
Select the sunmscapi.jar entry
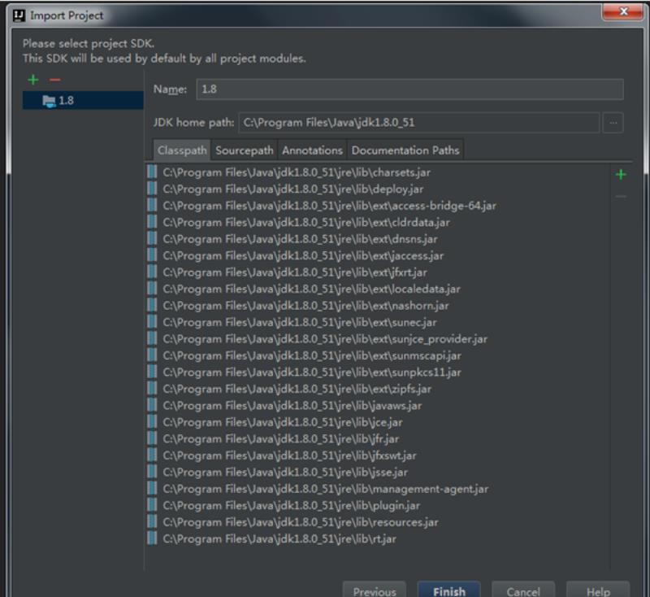coord(312,355)
